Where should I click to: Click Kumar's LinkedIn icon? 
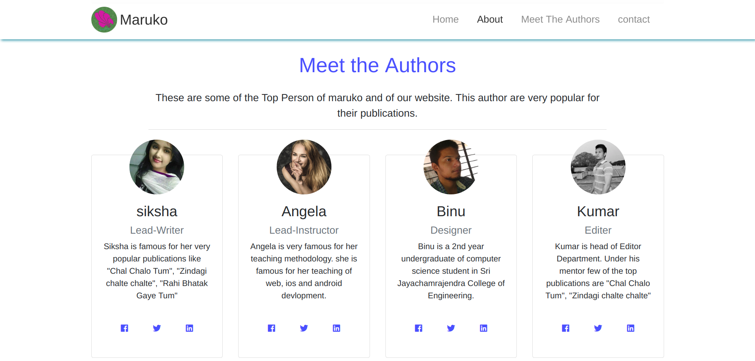click(631, 328)
